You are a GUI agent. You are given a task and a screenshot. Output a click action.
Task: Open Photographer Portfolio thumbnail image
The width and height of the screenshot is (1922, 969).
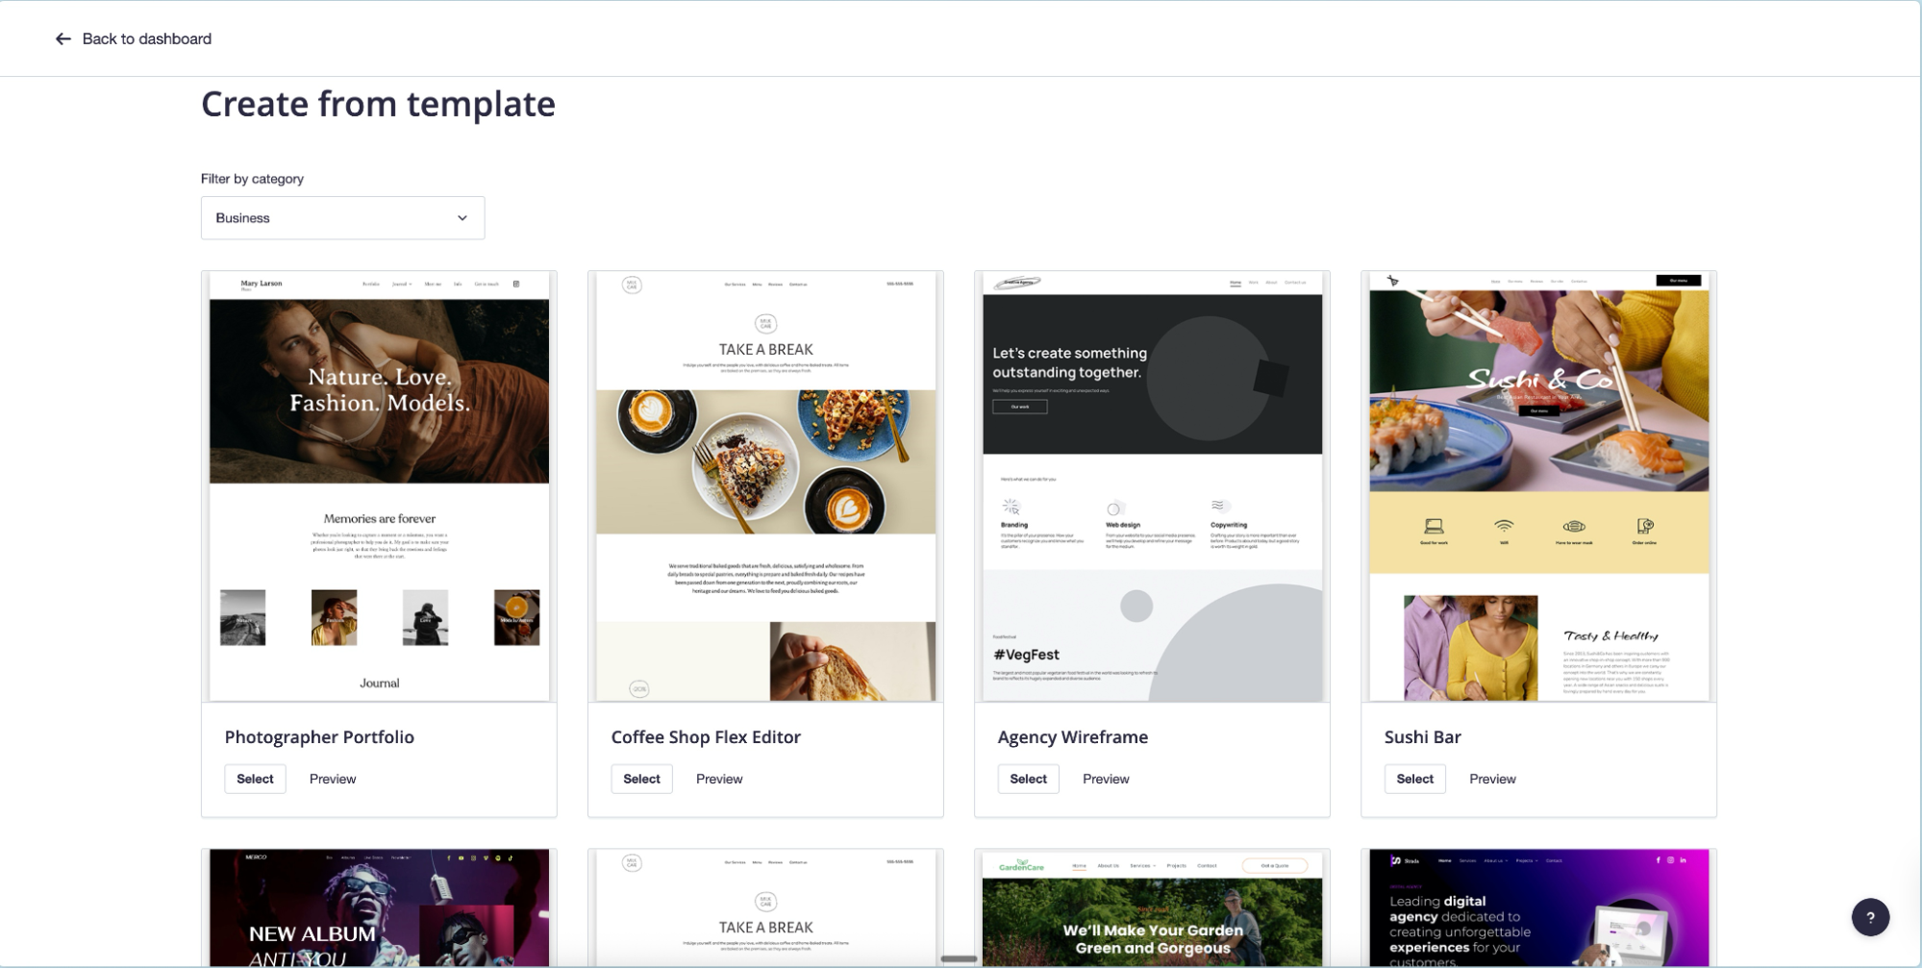tap(379, 486)
